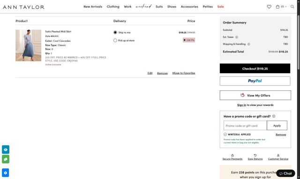Click the blue eye accessibility icon
The image size is (300, 179).
coord(6,149)
